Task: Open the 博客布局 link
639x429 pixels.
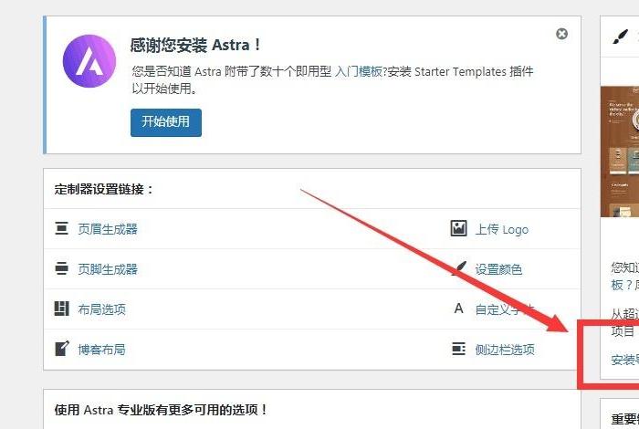Action: 102,350
